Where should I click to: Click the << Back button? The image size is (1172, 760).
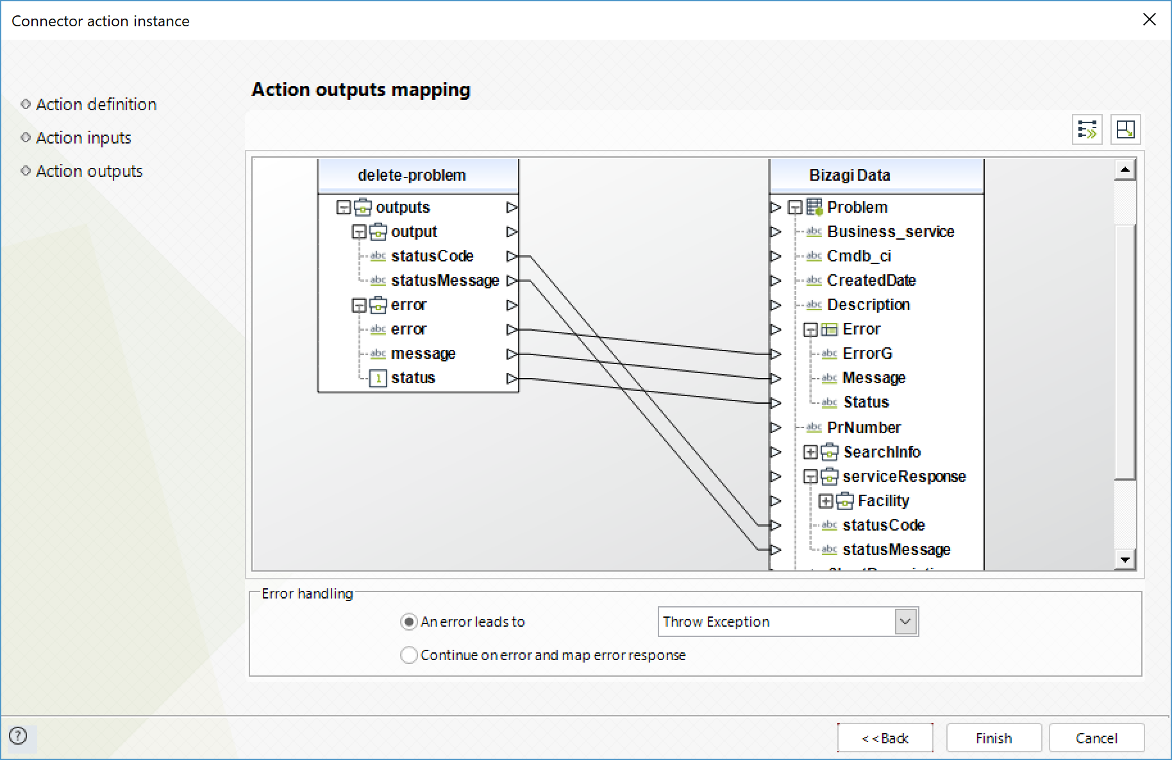click(885, 738)
